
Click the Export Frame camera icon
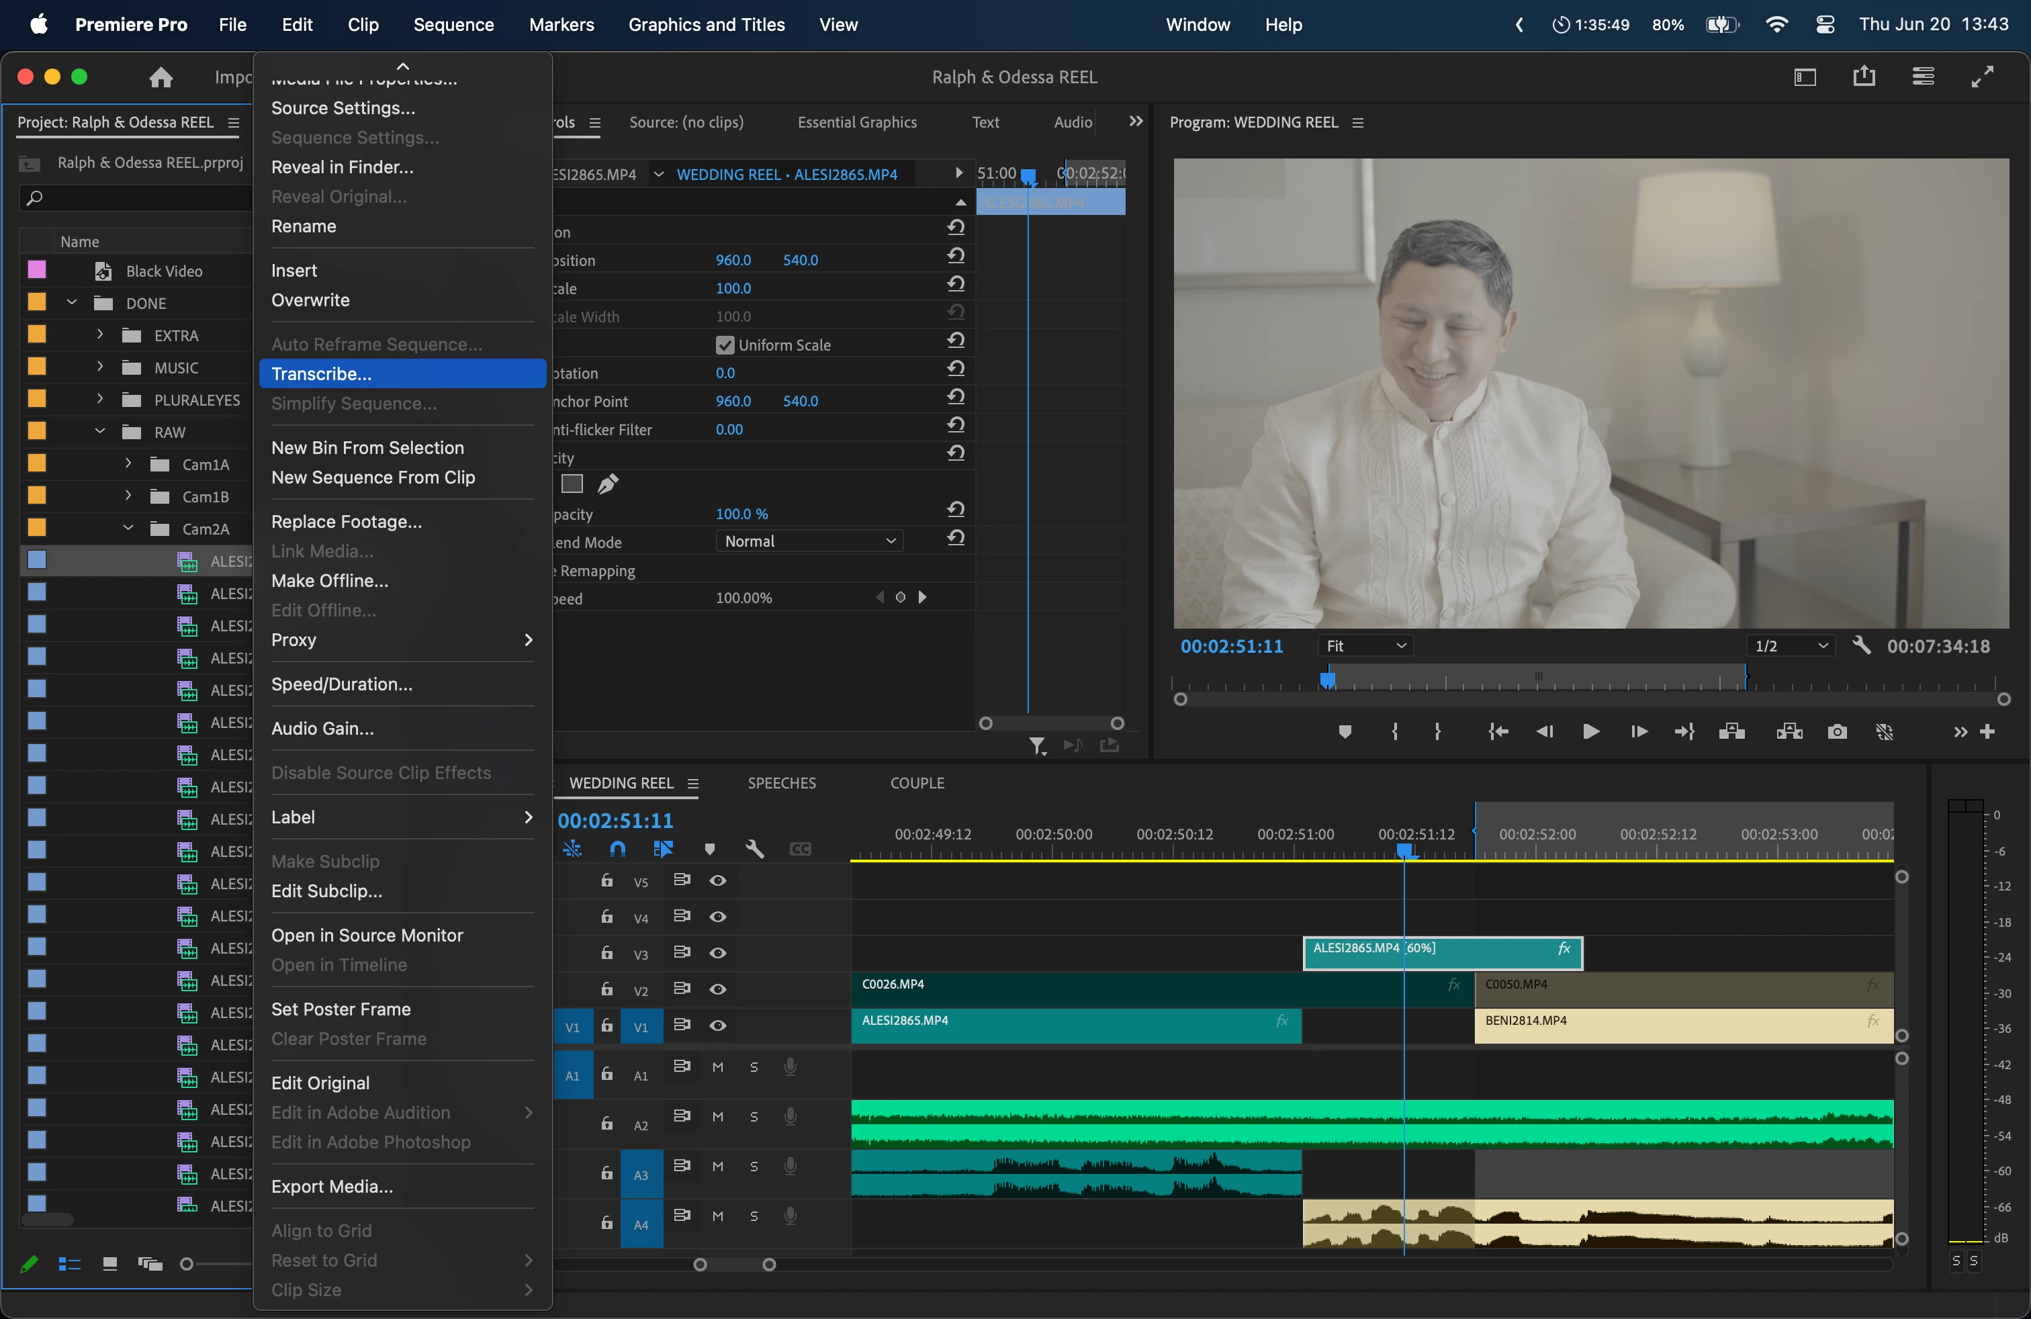[x=1838, y=731]
